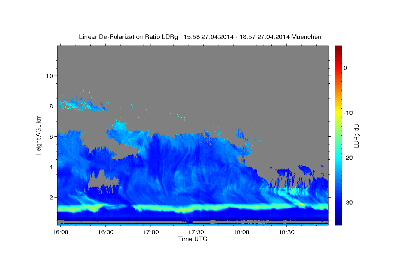
Task: Click the 16:00 time tick label
Action: [x=61, y=232]
